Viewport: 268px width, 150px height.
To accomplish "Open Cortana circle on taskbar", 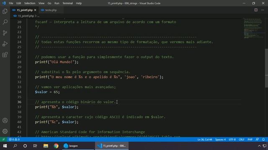I will coord(25,146).
